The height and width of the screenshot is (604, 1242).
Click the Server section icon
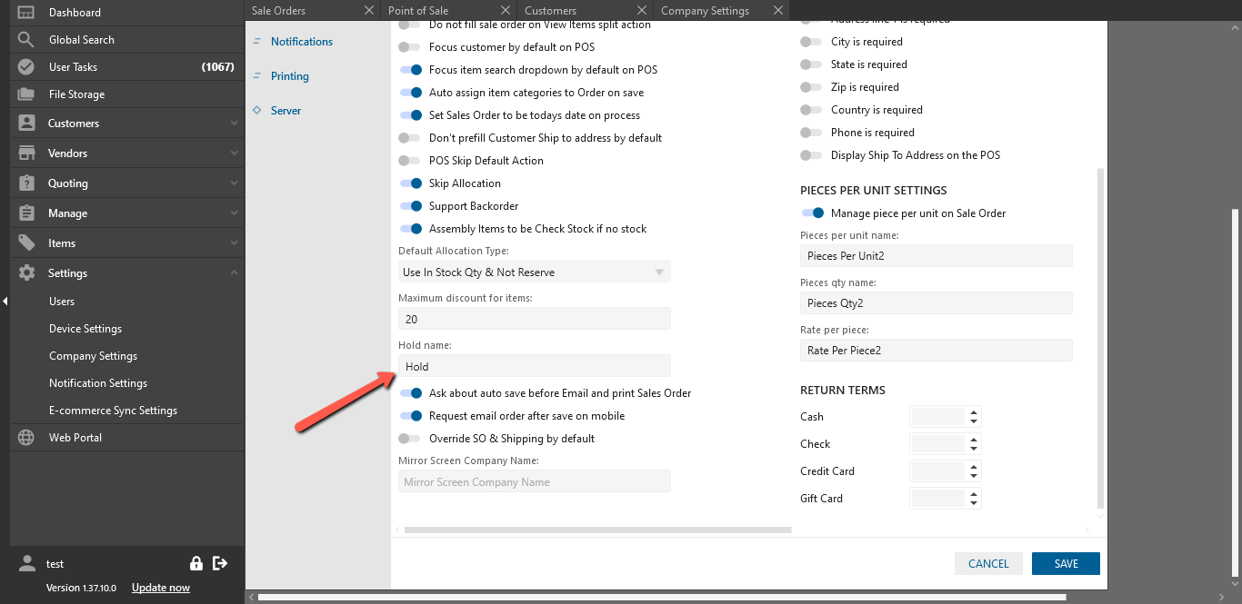(257, 111)
